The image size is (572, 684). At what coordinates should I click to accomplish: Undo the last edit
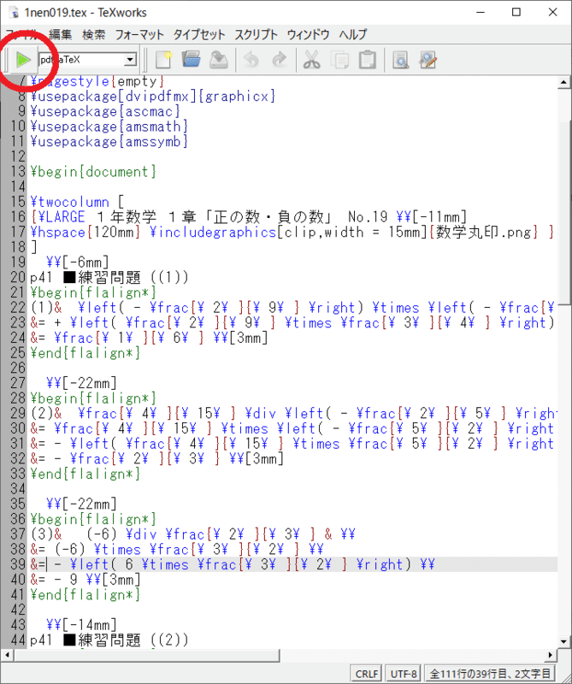(x=251, y=59)
